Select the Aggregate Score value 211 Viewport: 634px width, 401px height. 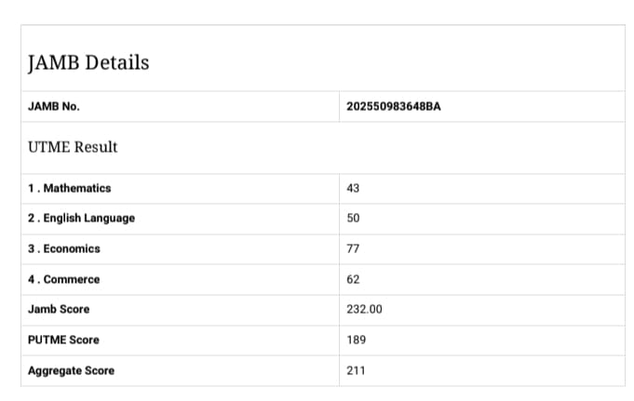pos(356,370)
